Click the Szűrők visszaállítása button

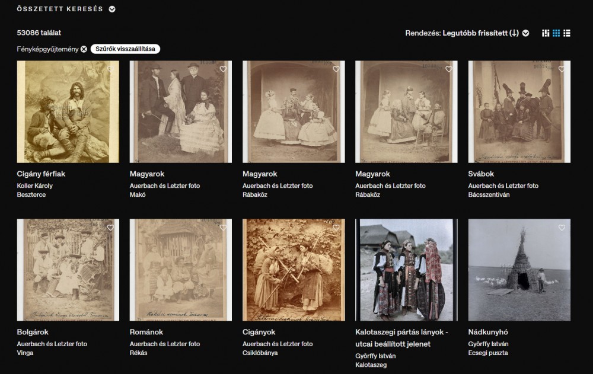point(125,49)
